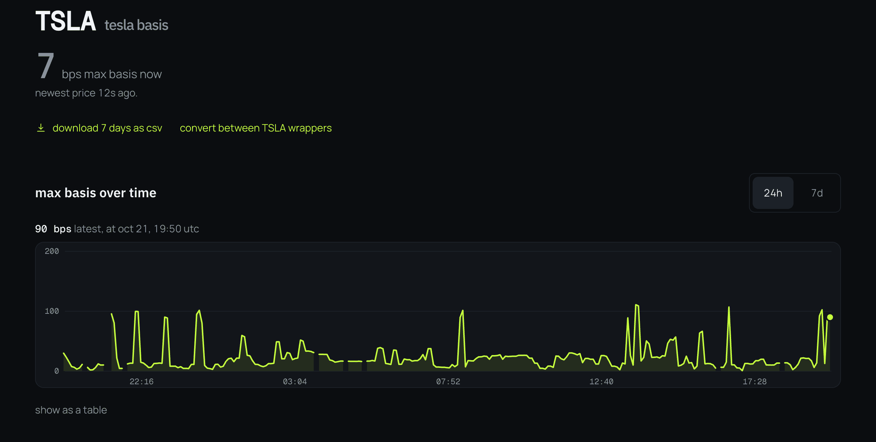The width and height of the screenshot is (876, 442).
Task: Click the 12:40 x-axis label
Action: point(602,381)
